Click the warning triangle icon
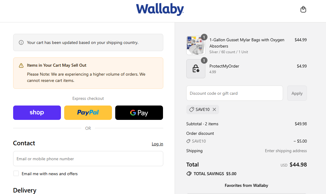Viewport: 326px width, 194px height. click(x=21, y=65)
